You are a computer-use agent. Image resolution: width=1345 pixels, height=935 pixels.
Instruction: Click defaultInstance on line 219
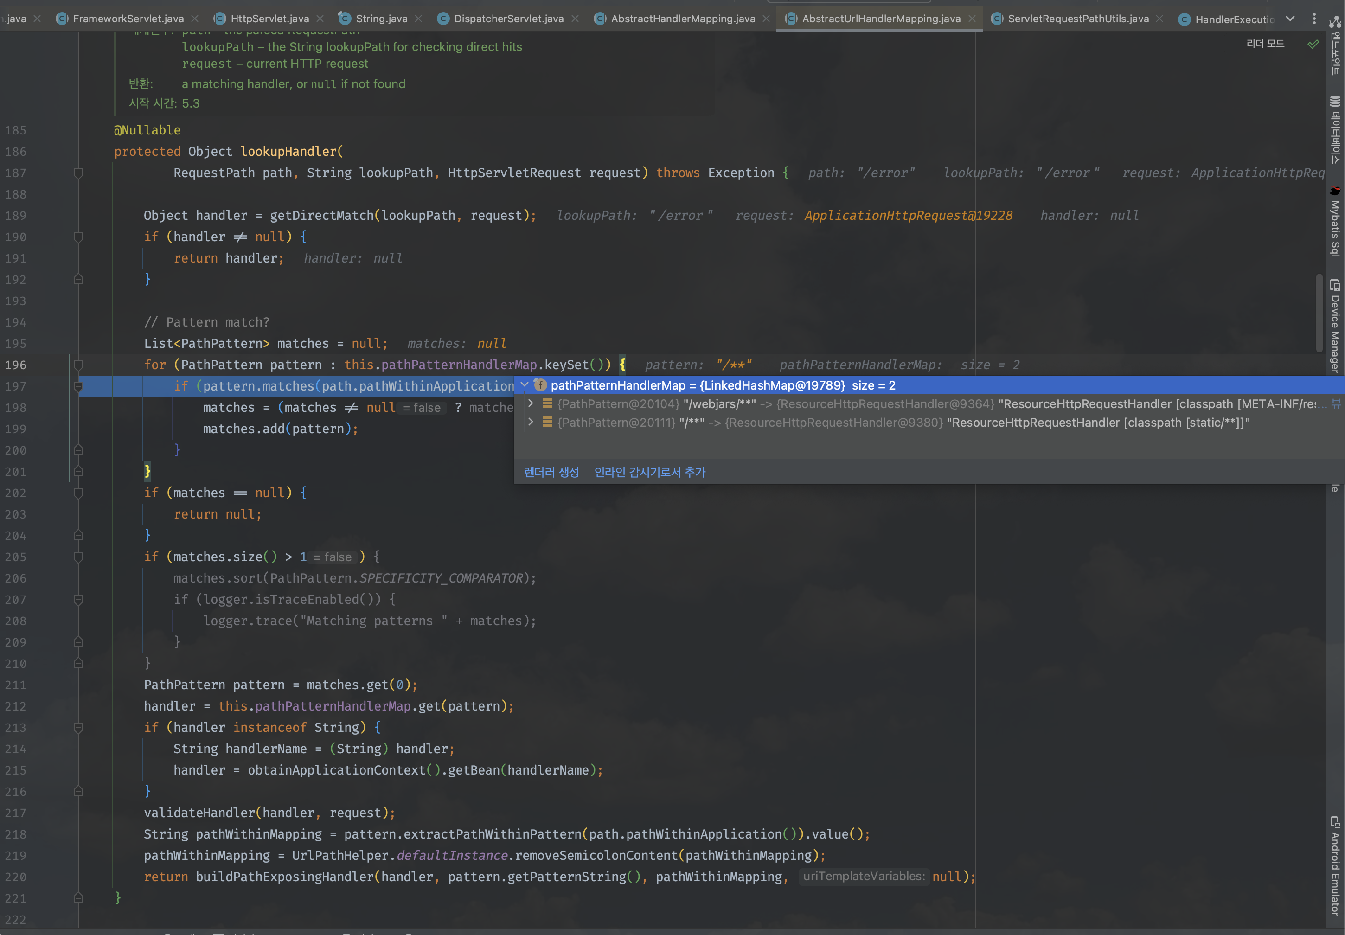(x=452, y=855)
